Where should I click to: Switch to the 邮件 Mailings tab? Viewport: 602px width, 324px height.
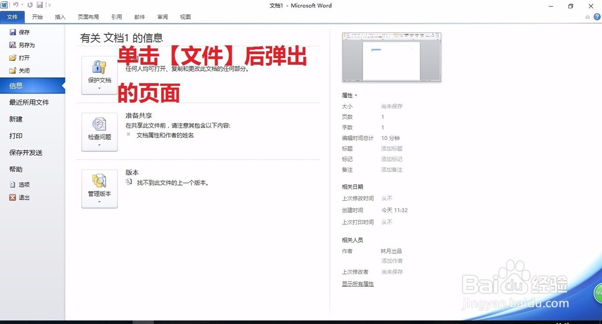click(x=140, y=17)
